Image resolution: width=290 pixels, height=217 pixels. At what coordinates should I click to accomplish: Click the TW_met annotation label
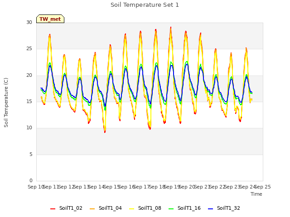[x=50, y=19]
